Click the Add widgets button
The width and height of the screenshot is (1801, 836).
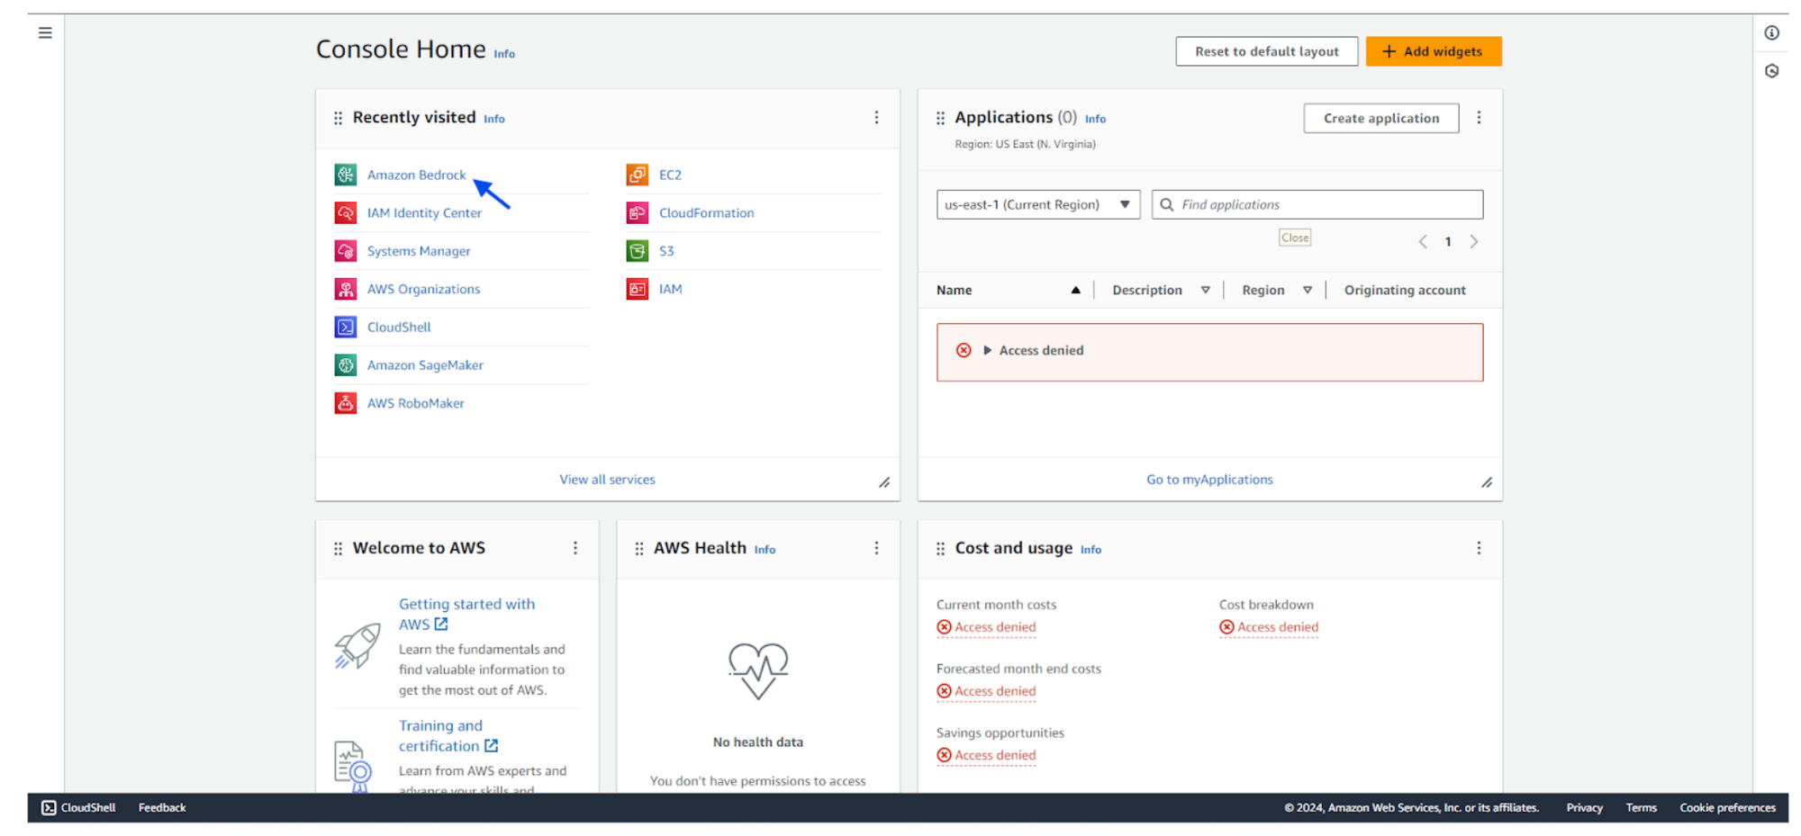tap(1433, 51)
